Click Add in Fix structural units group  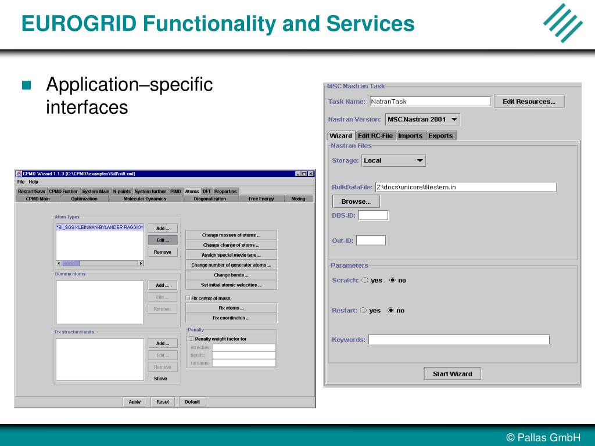pos(163,343)
